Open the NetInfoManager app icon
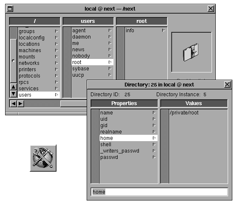This screenshot has height=206, width=237. 43,158
